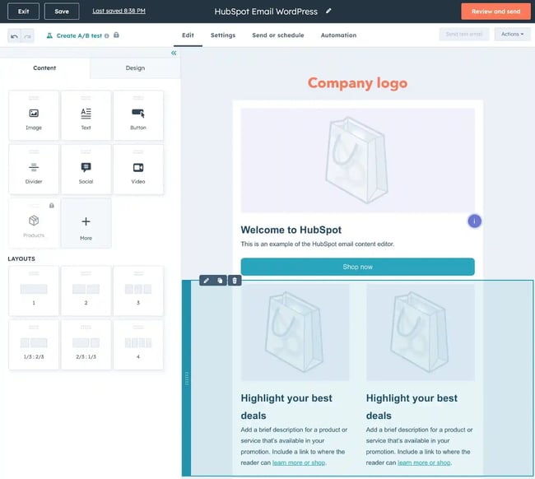Click the Shop now email button
This screenshot has height=479, width=535.
click(357, 267)
